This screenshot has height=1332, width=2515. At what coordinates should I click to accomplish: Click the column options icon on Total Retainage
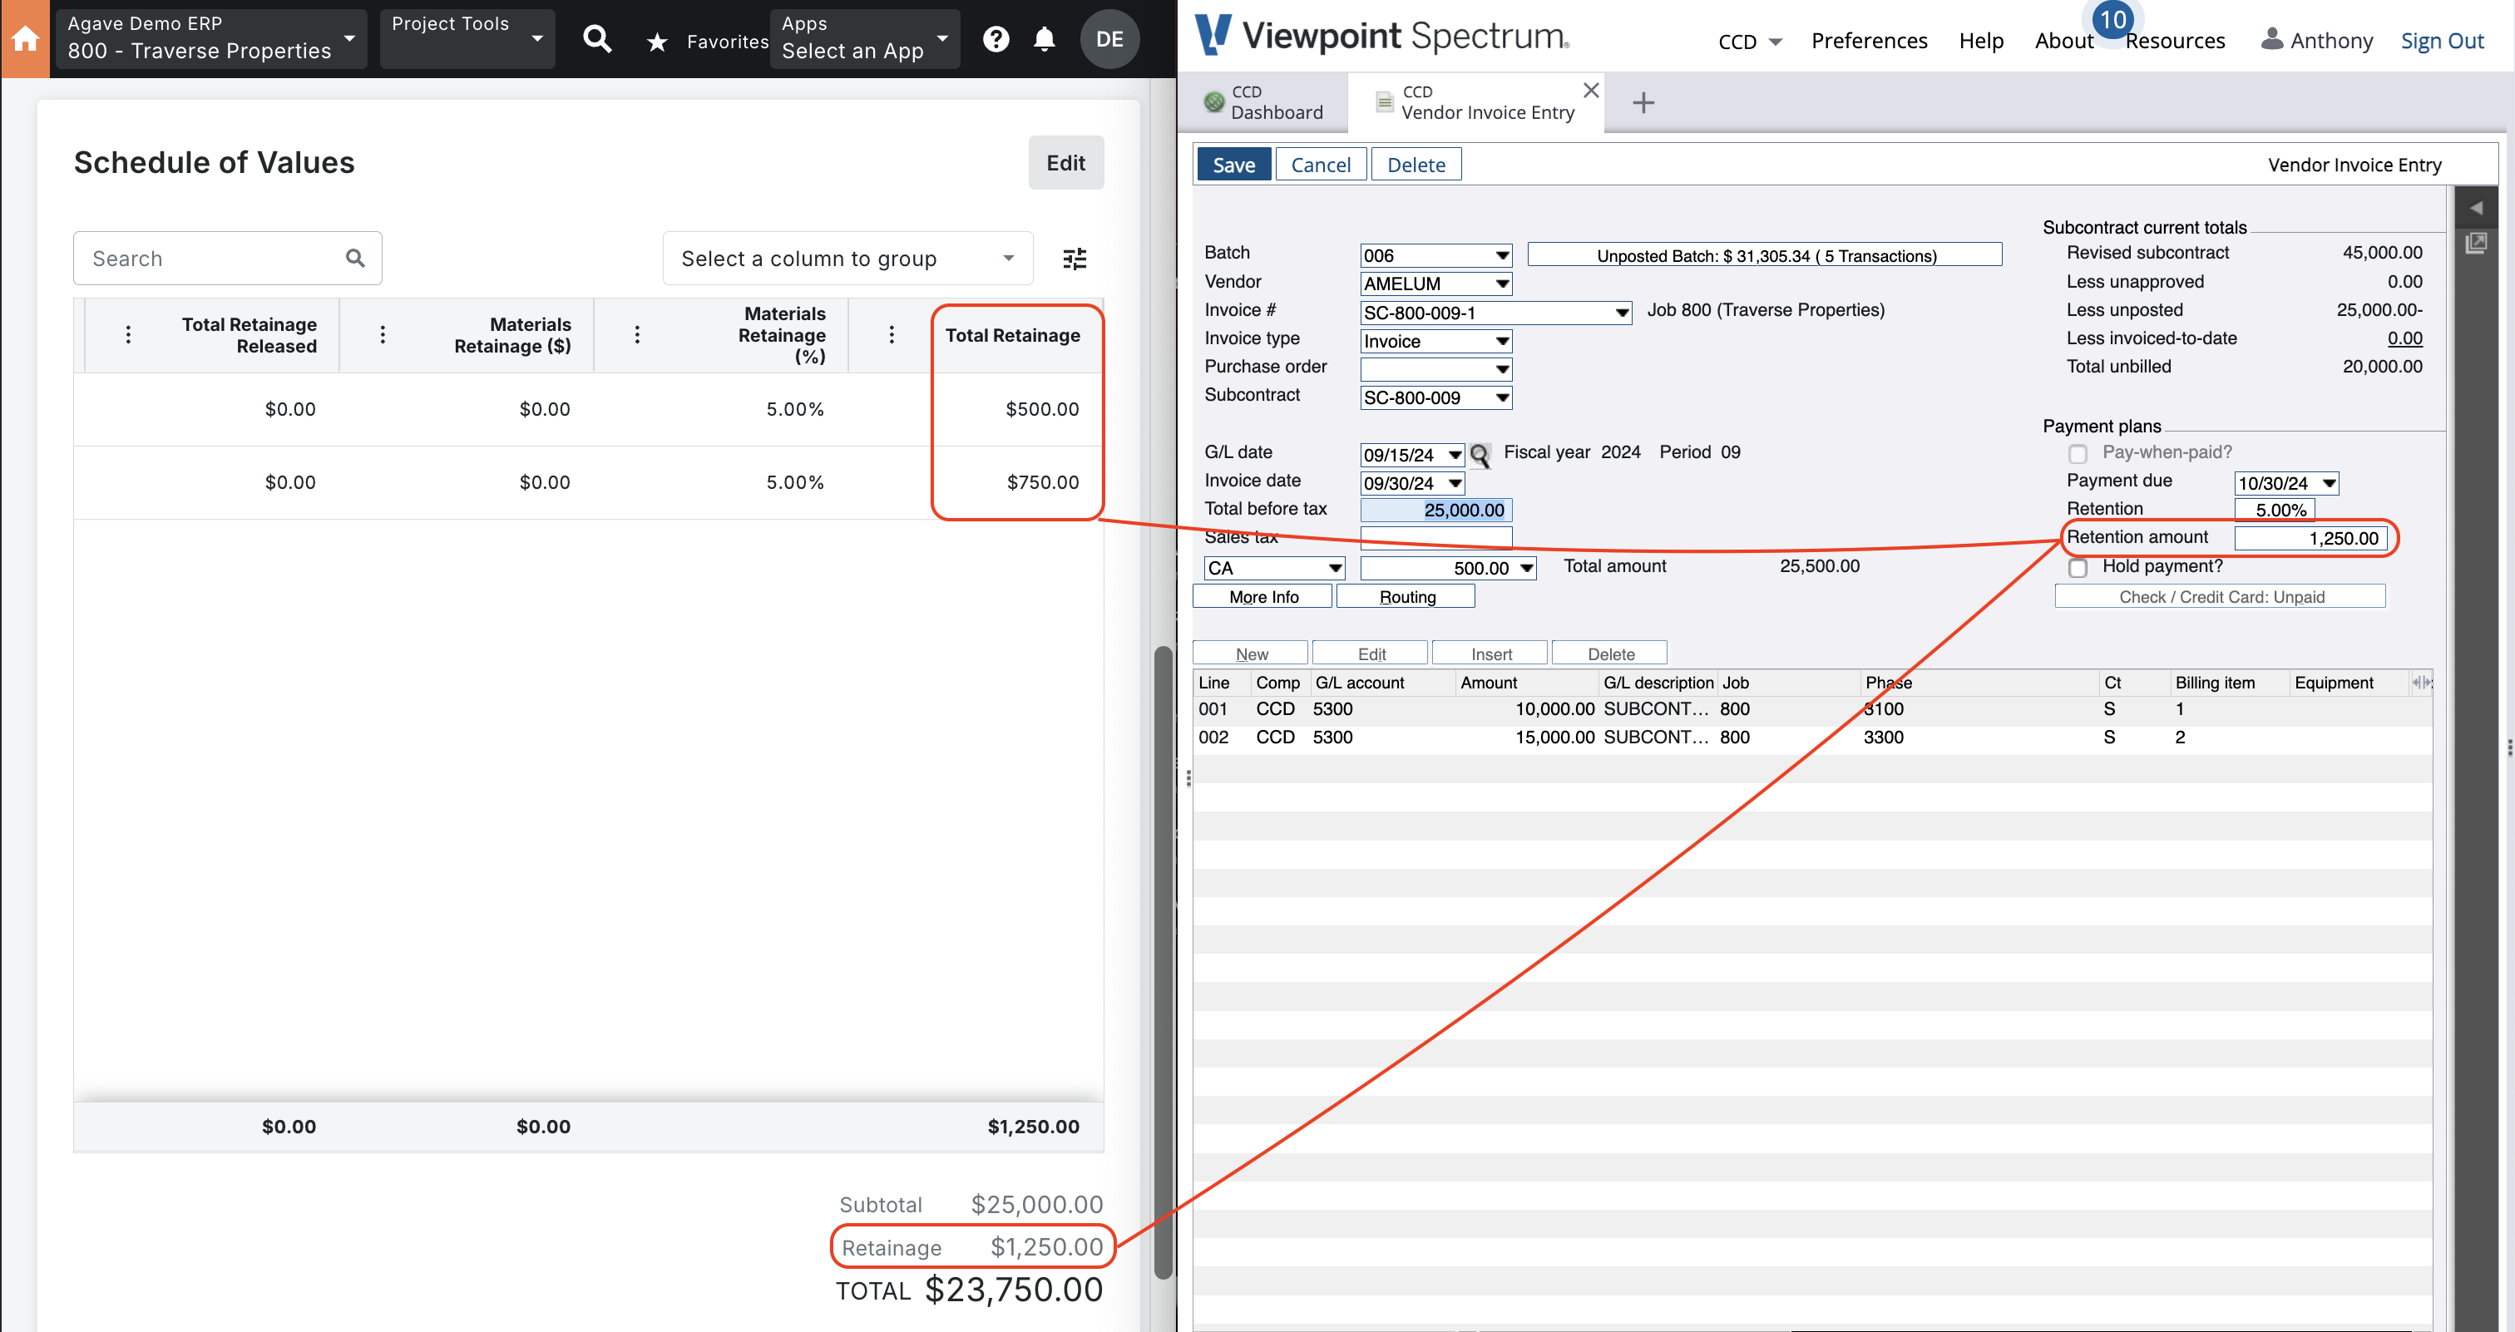point(890,334)
